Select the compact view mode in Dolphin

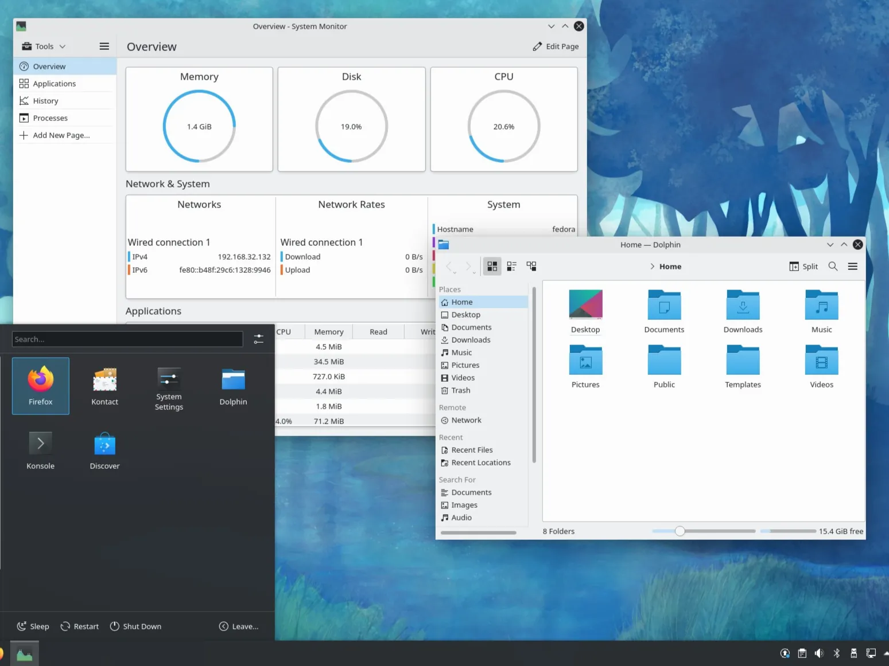click(511, 266)
